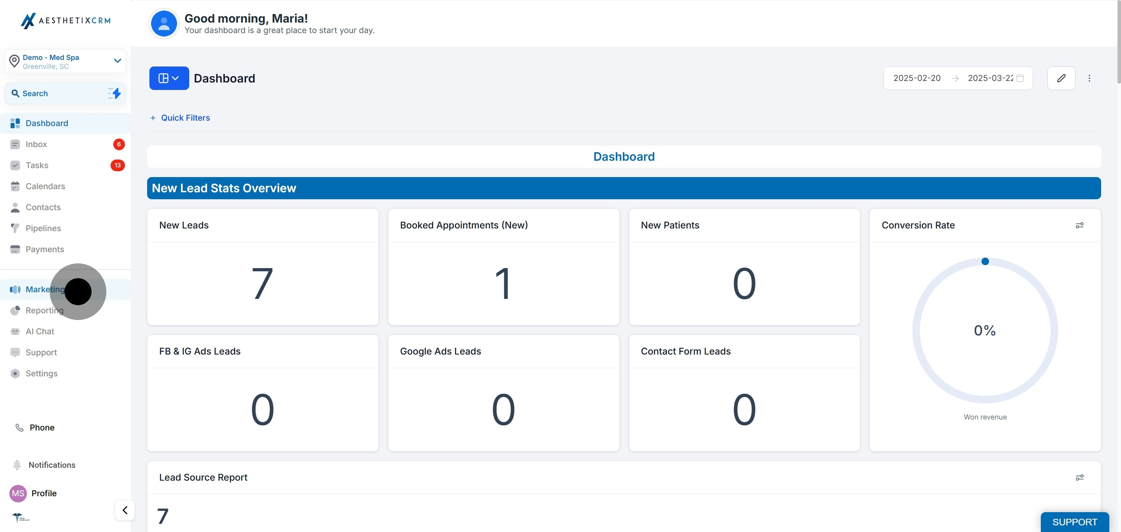1121x532 pixels.
Task: Open the blue dashboard switcher dropdown
Action: (169, 78)
